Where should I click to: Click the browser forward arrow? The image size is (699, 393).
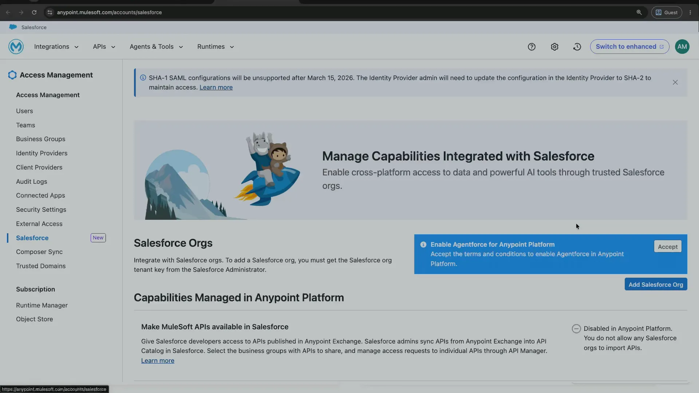[x=21, y=12]
